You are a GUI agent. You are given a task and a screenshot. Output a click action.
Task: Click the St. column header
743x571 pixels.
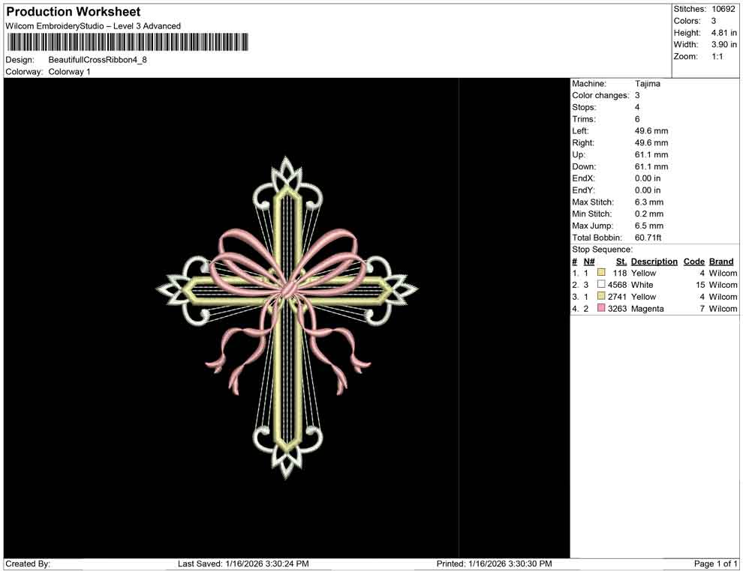pos(620,261)
